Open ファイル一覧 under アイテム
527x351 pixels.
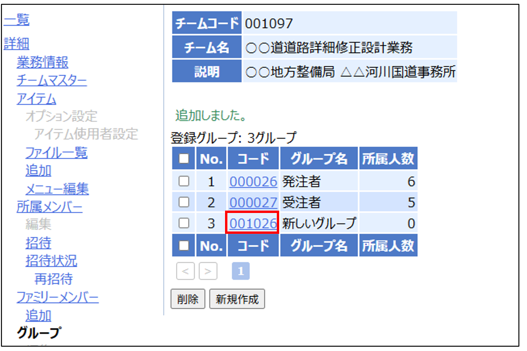pos(56,152)
